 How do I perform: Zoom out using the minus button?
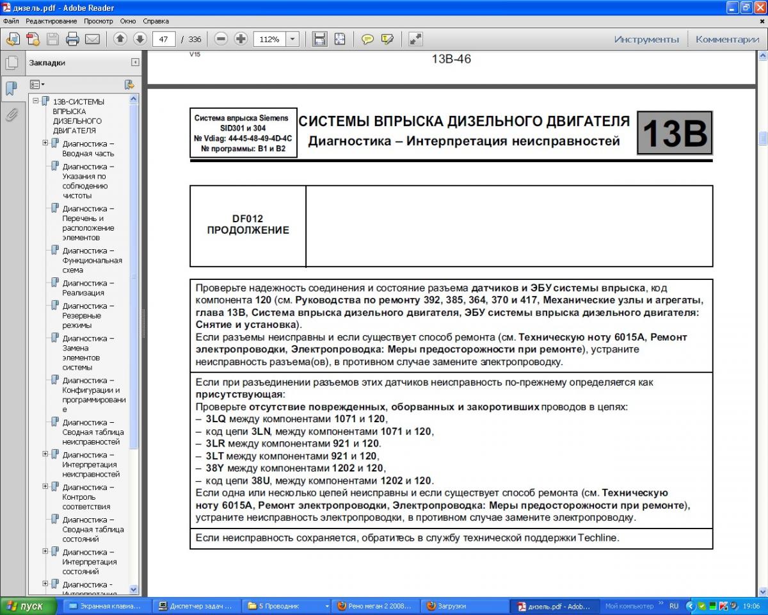(221, 39)
